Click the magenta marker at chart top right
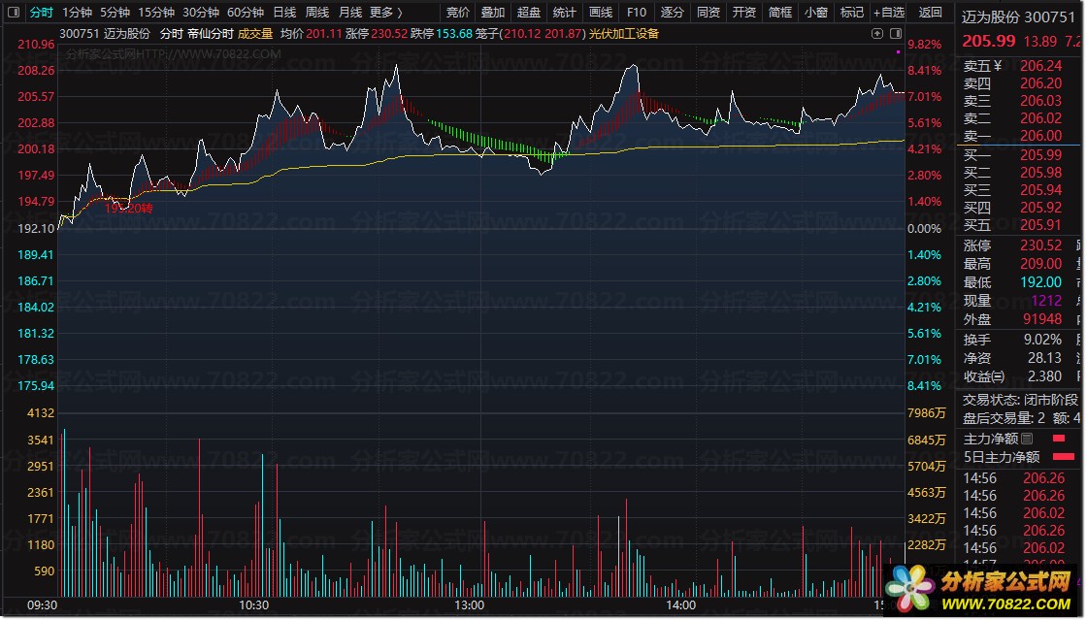Screen dimensions: 1087x620 [x=898, y=50]
